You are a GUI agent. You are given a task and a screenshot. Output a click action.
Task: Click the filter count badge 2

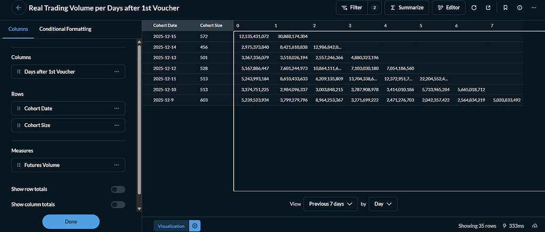[375, 7]
